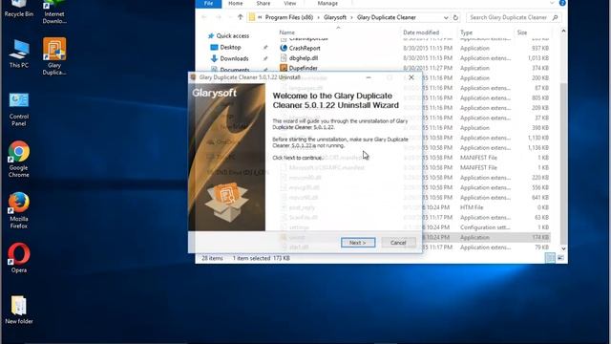611x344 pixels.
Task: Select Downloads in the navigation pane
Action: 234,58
